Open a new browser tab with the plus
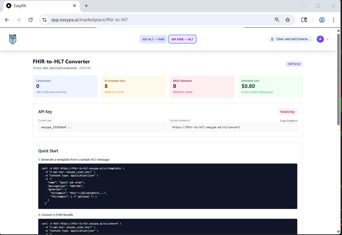The image size is (342, 235). tap(86, 6)
